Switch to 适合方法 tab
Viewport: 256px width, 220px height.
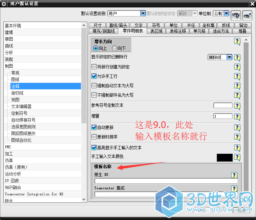(221, 31)
